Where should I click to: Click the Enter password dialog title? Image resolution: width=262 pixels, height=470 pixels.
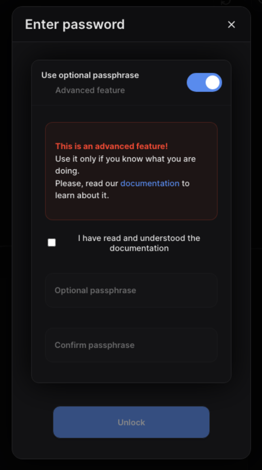click(x=75, y=24)
